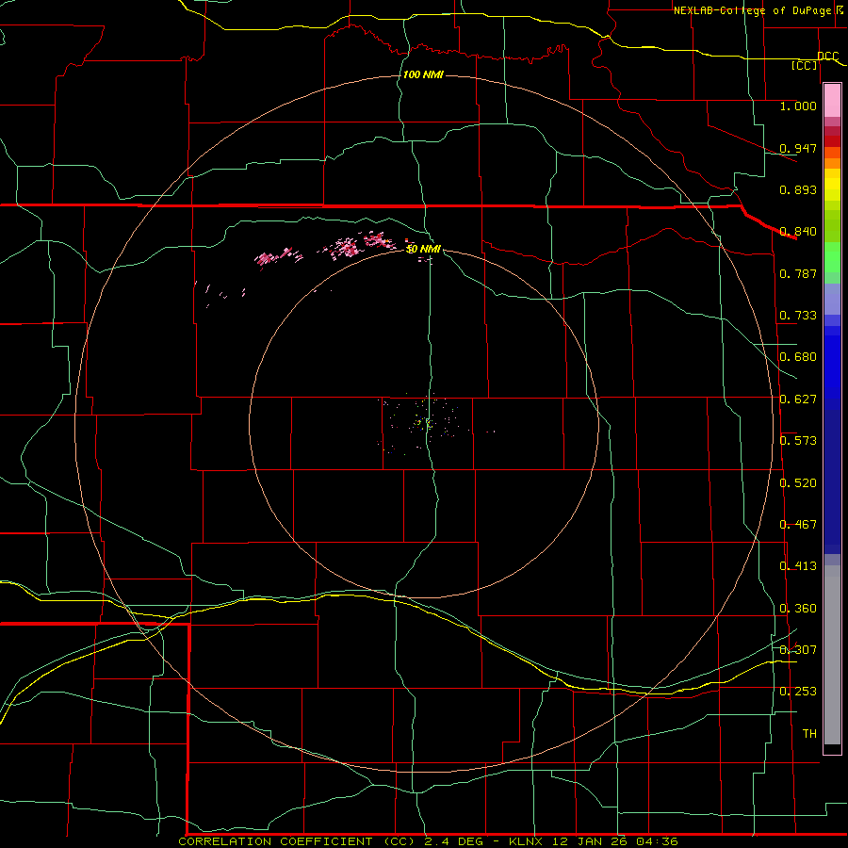Select the 0.520 scale value
848x848 pixels.
point(798,483)
